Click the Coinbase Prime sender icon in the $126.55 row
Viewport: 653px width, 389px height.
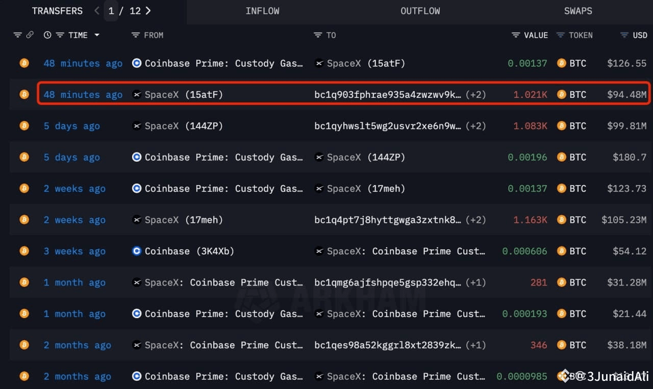[x=137, y=63]
